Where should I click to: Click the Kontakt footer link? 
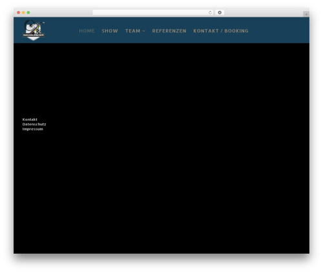click(30, 119)
